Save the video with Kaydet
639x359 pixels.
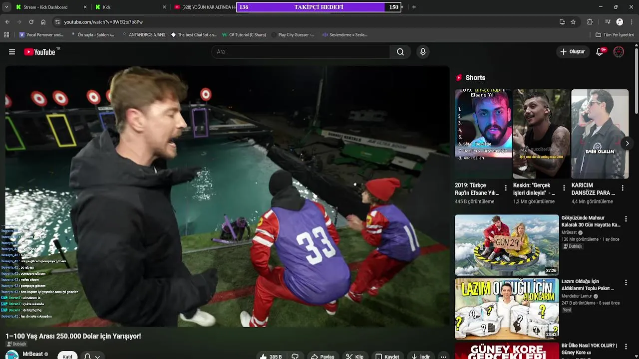tap(387, 357)
